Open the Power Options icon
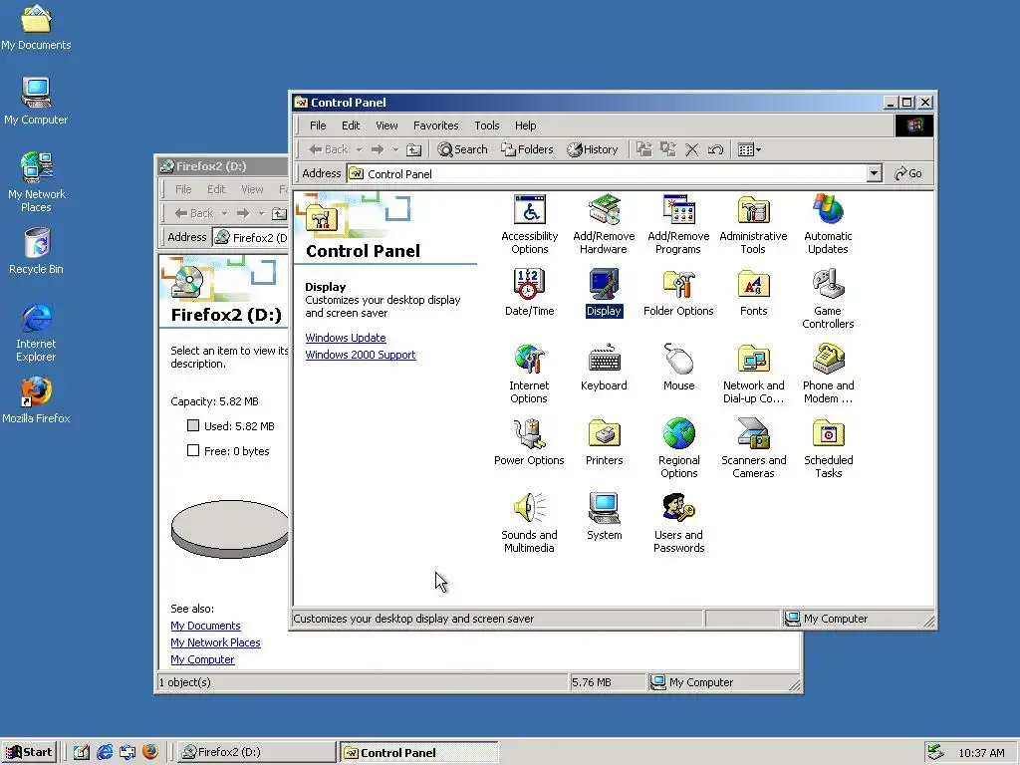1020x765 pixels. 529,442
